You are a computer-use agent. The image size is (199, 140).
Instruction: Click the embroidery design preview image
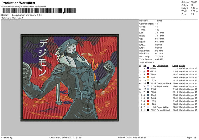[x=70, y=78]
